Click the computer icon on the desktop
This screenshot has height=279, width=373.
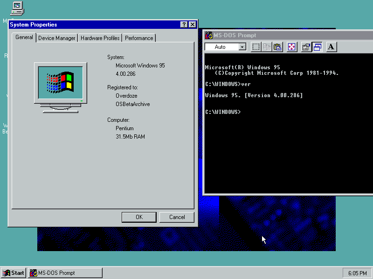(x=17, y=8)
